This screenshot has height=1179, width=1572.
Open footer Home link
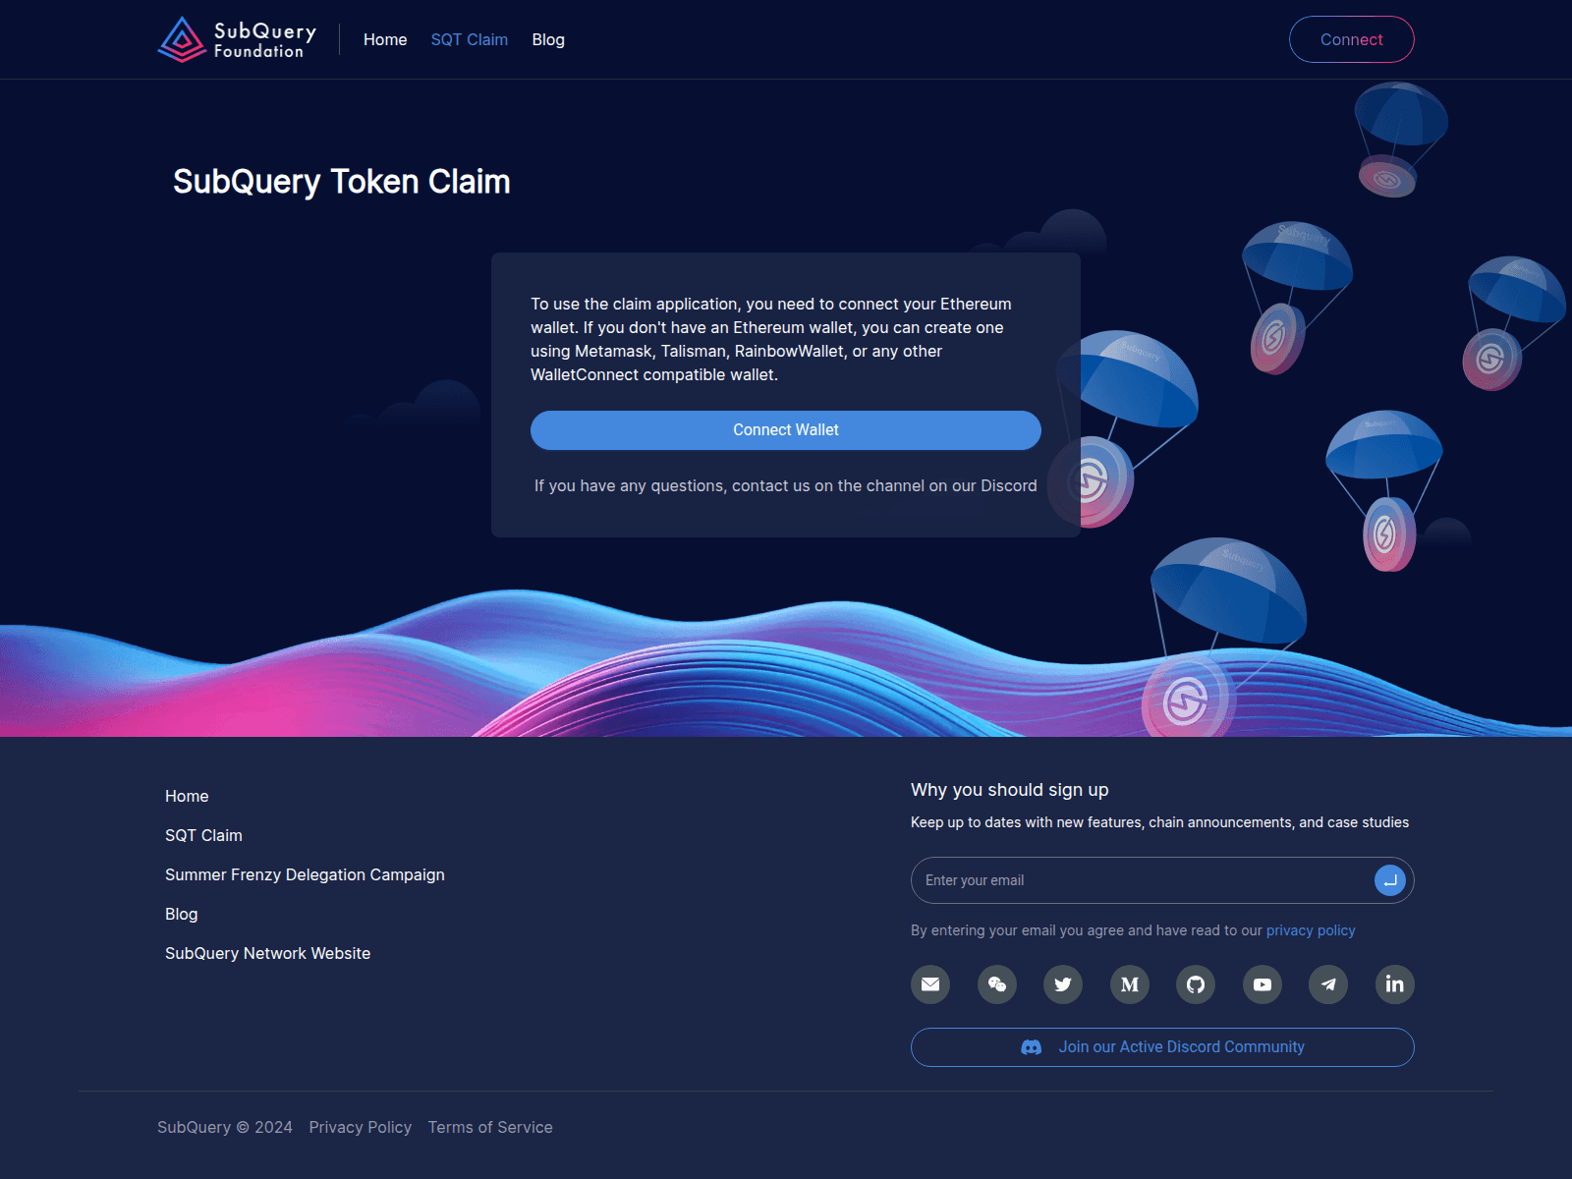187,796
